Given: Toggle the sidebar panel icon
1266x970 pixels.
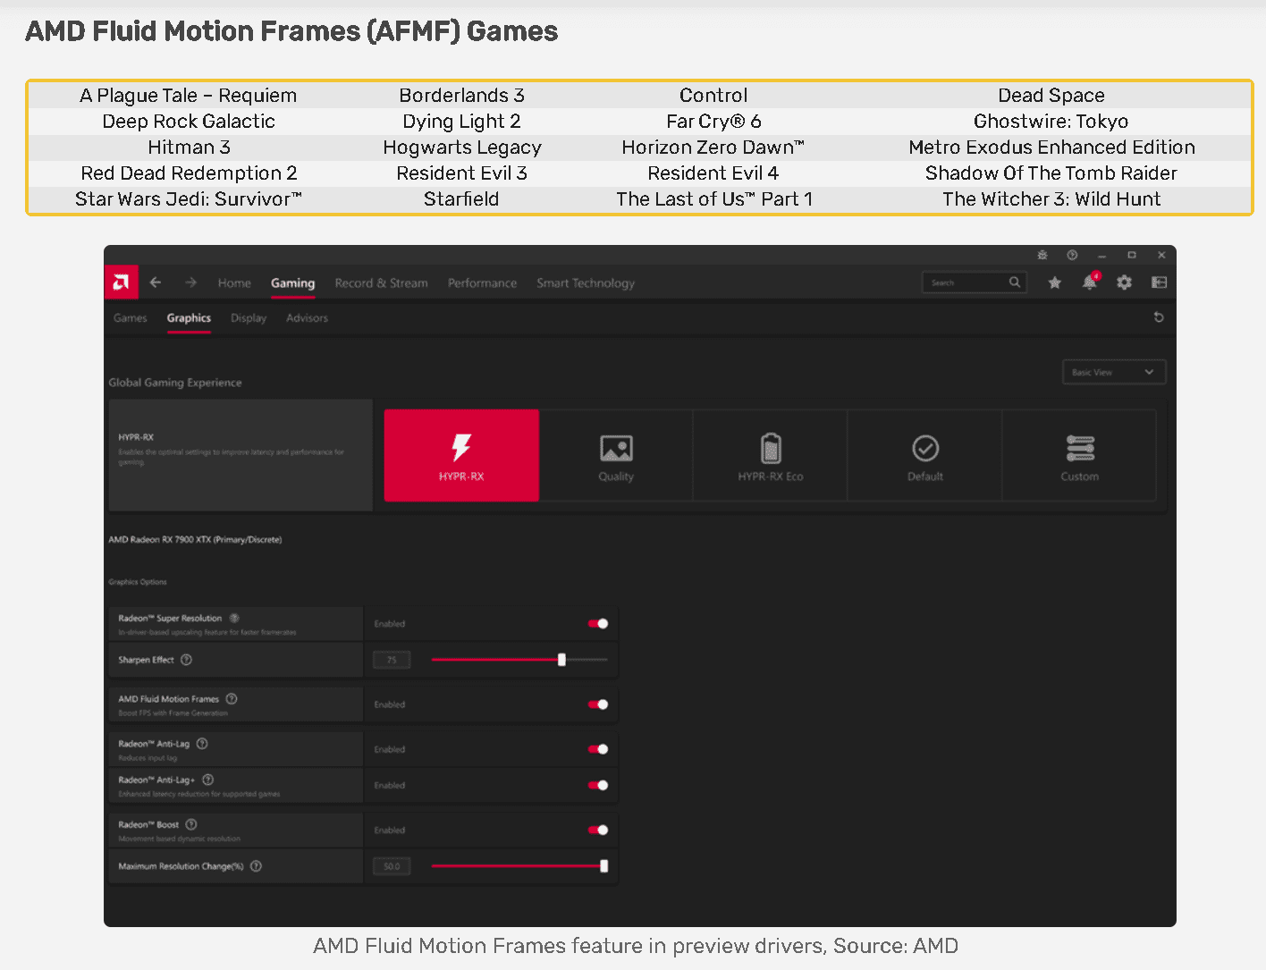Looking at the screenshot, I should (1160, 283).
